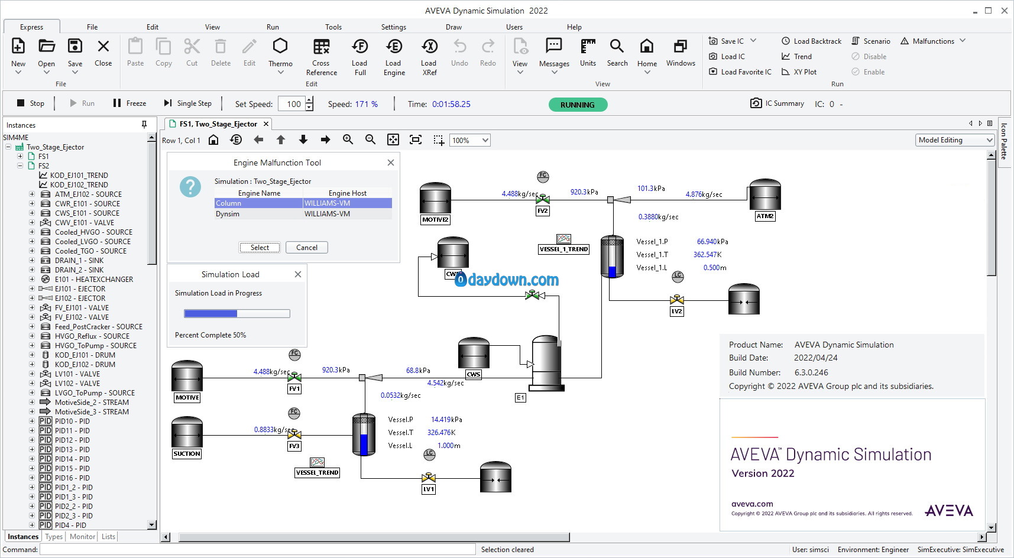Expand the EJ101 - EJECTOR node
Screen dimensions: 1014x558
(x=32, y=289)
